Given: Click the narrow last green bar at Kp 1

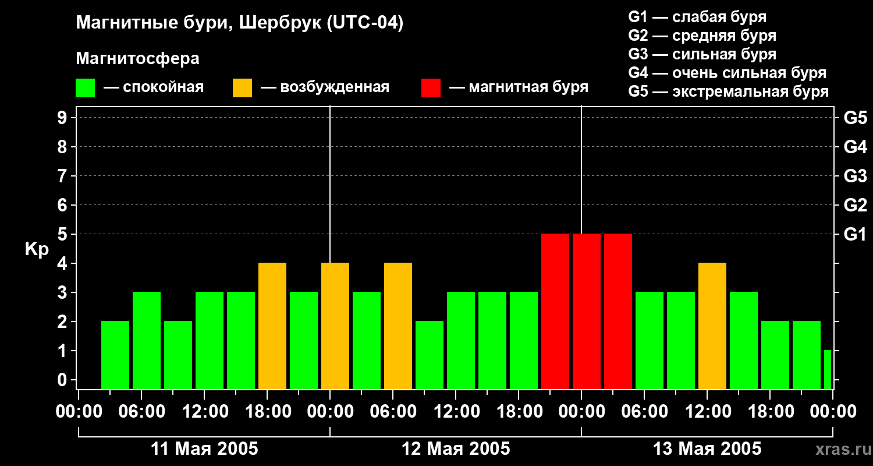Looking at the screenshot, I should tap(827, 369).
